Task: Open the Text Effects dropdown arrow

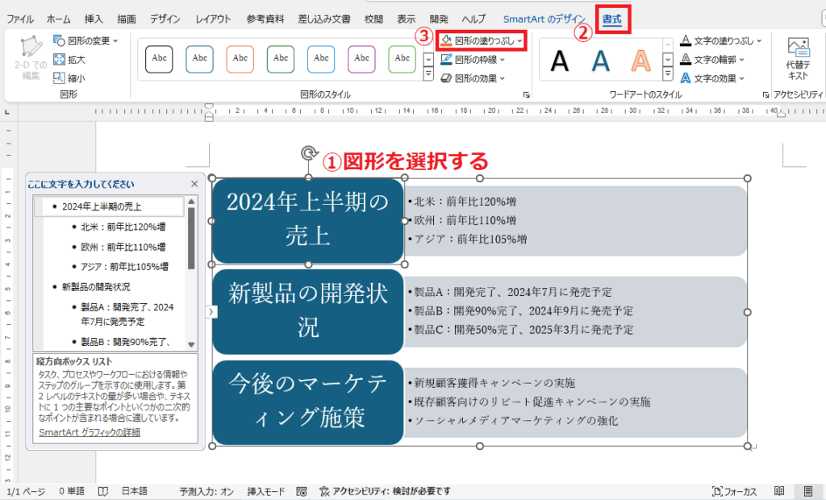Action: (x=742, y=78)
